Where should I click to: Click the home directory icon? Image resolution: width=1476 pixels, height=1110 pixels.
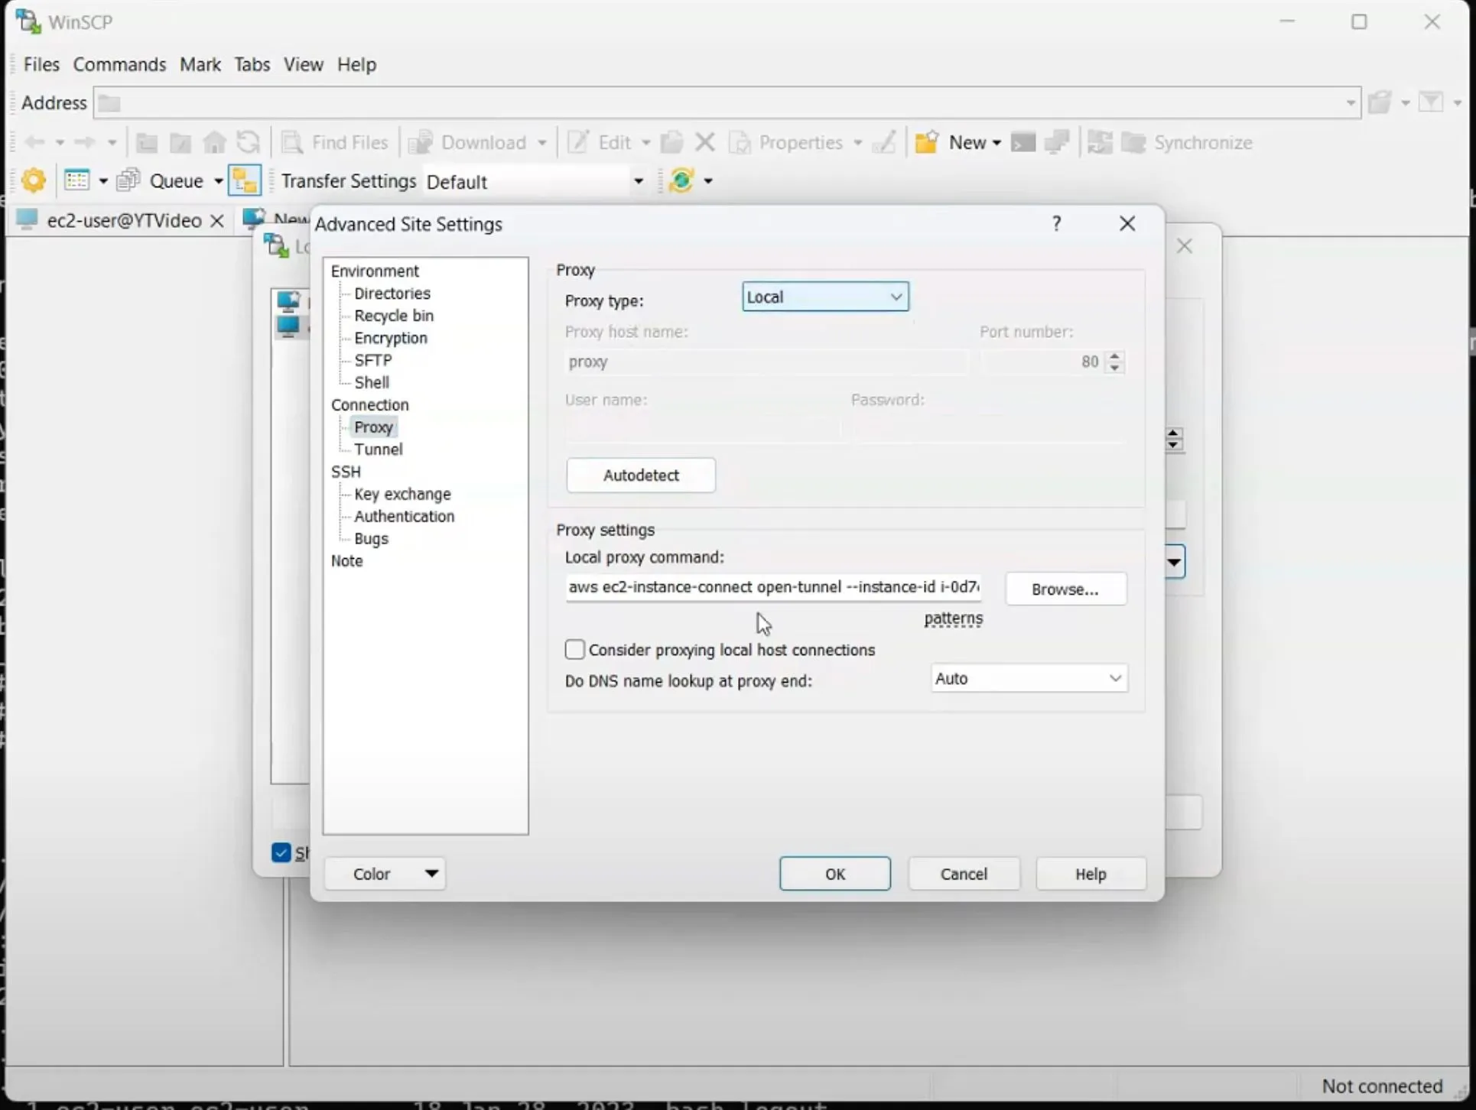pyautogui.click(x=214, y=142)
